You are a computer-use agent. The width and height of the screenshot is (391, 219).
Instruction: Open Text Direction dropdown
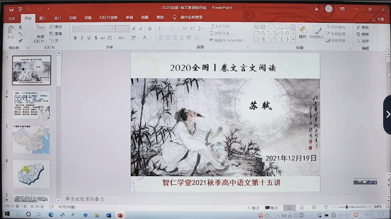(221, 26)
